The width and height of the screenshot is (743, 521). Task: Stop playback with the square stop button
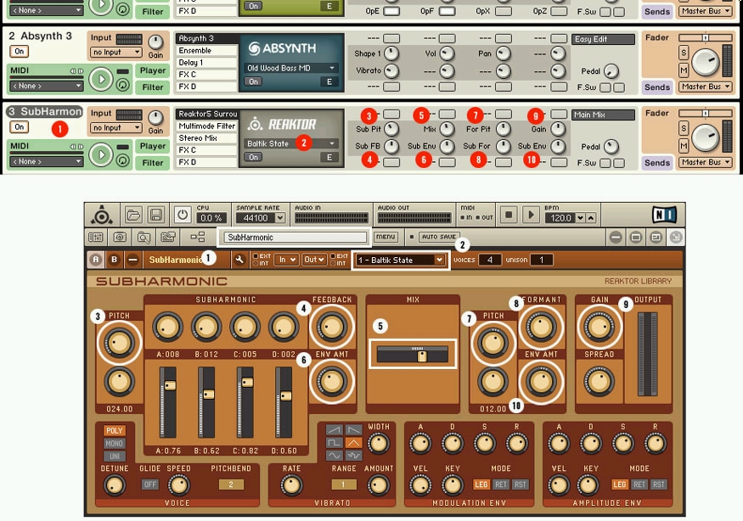pos(509,215)
